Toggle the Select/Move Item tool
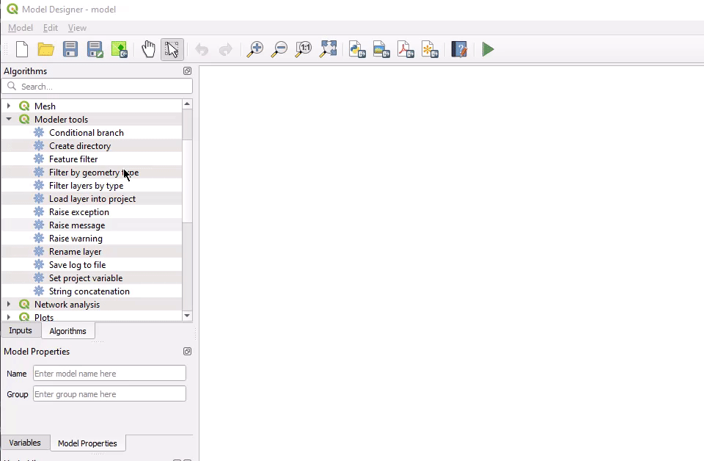The height and width of the screenshot is (461, 704). click(x=172, y=49)
